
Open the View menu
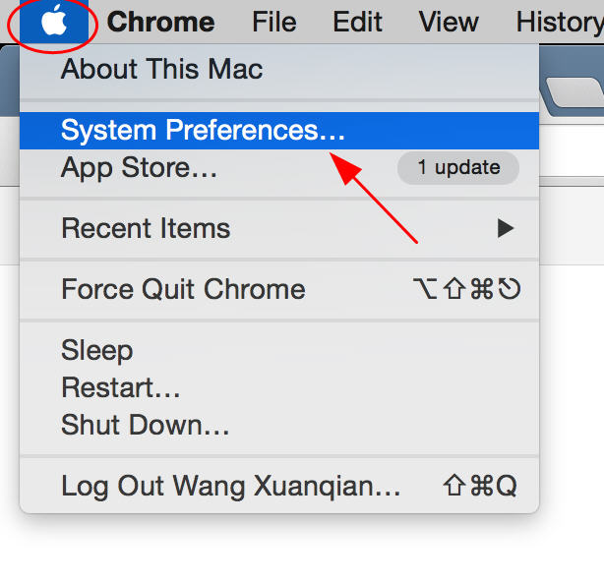coord(449,22)
